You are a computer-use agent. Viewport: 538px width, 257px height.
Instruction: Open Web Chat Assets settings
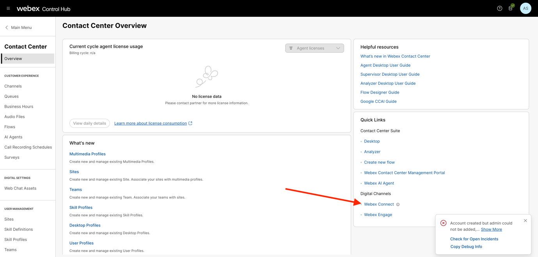click(20, 188)
